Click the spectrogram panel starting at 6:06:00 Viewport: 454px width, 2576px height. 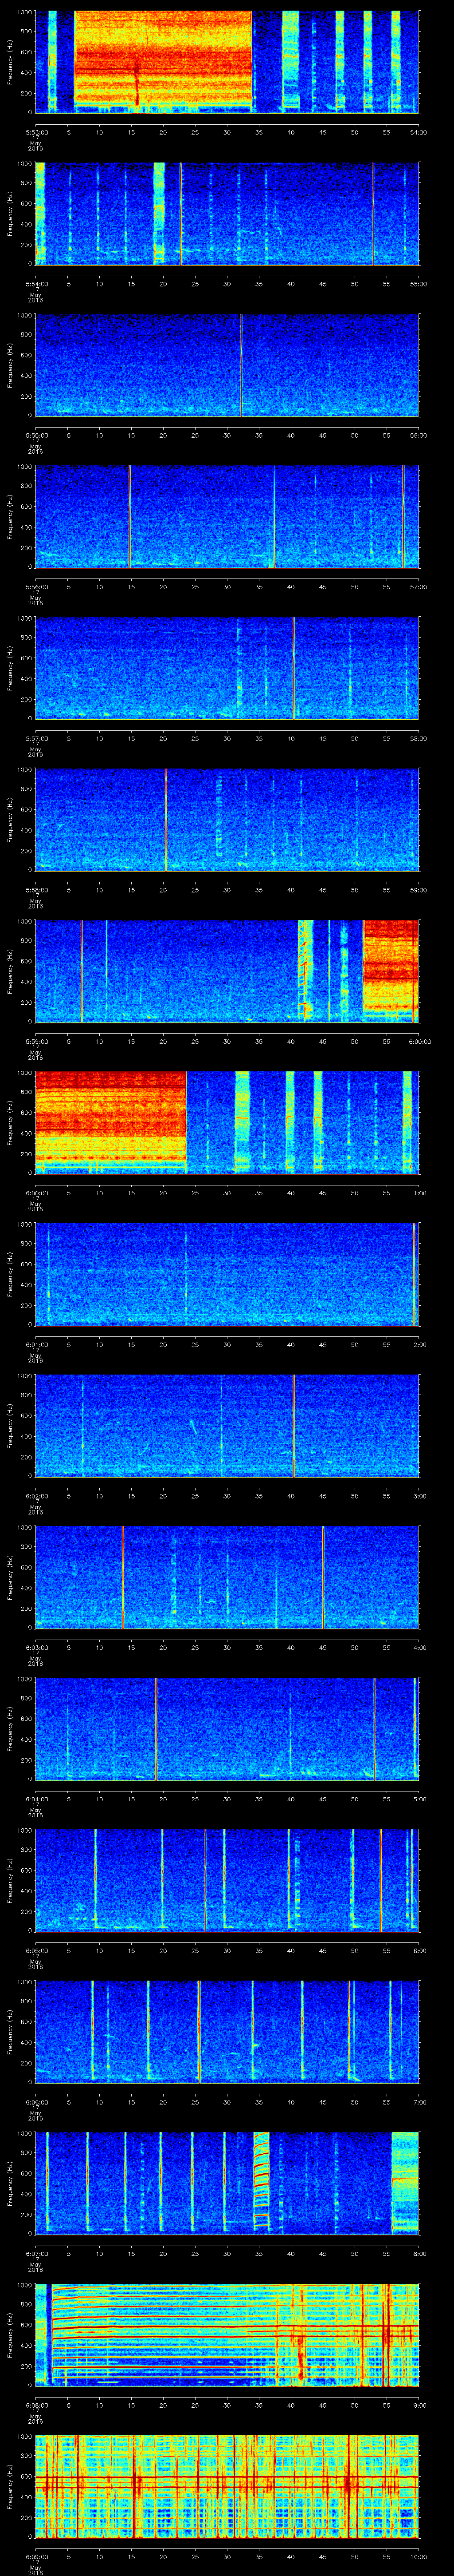tap(227, 2032)
